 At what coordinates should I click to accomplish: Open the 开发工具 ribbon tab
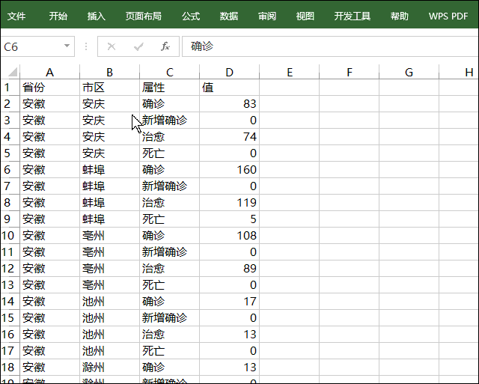[353, 16]
